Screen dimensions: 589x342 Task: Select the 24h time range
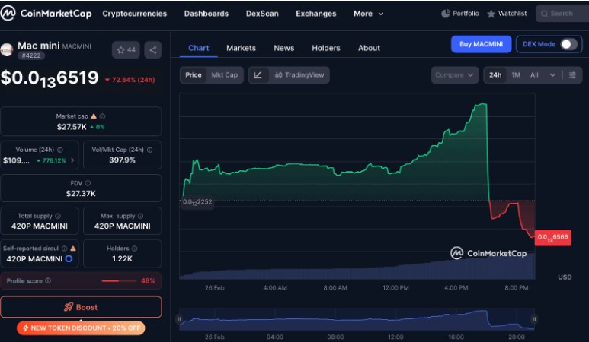495,75
